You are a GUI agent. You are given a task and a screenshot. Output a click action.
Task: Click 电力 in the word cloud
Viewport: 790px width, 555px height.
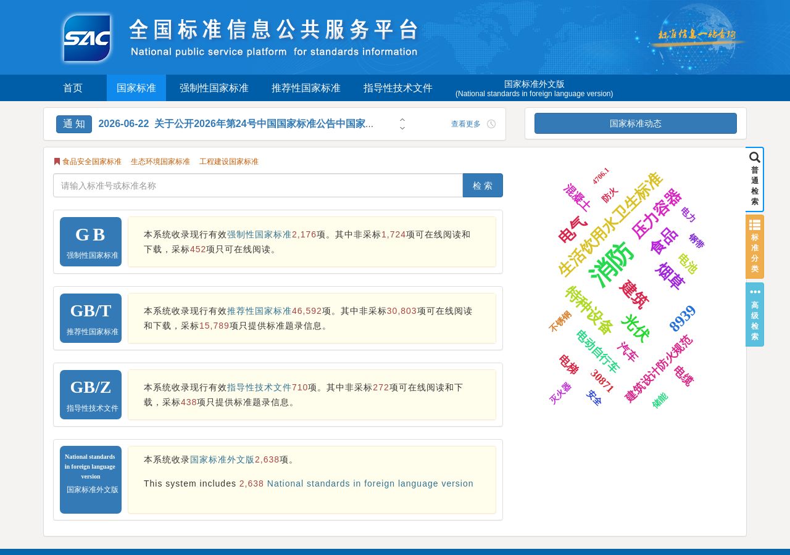point(688,215)
